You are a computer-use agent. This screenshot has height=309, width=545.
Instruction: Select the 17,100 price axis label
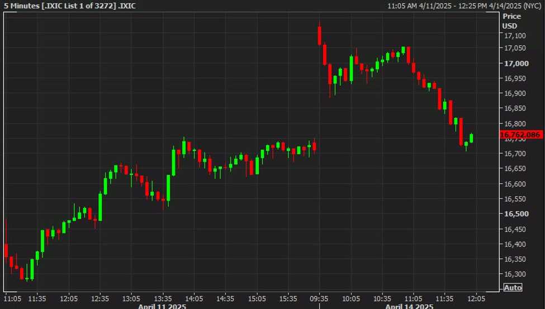(x=515, y=36)
